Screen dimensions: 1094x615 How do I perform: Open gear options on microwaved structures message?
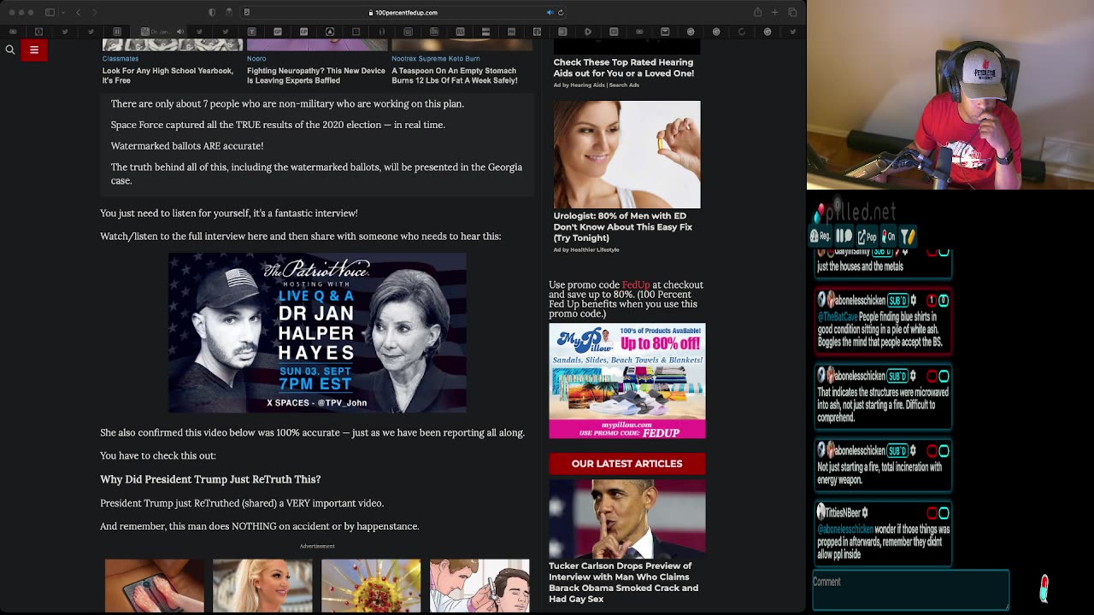click(x=913, y=376)
